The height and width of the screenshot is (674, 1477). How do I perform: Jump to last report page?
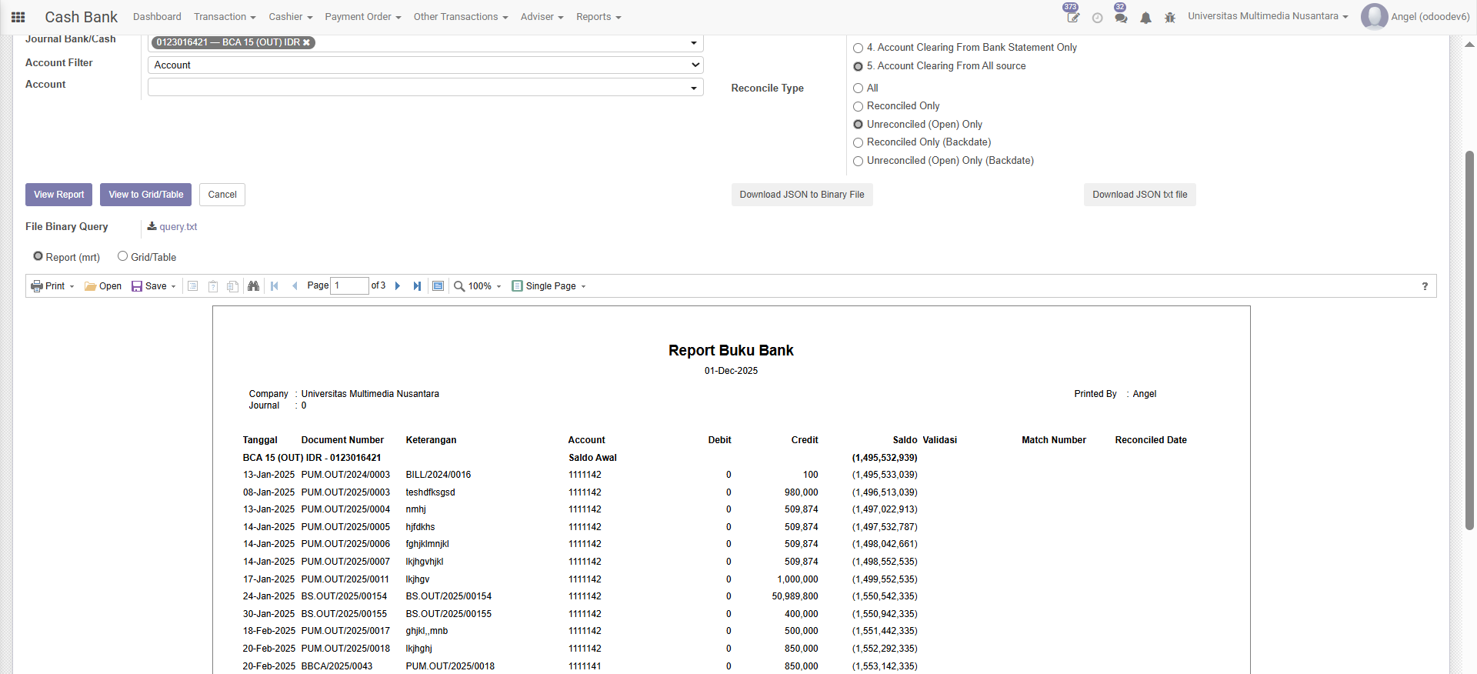417,286
